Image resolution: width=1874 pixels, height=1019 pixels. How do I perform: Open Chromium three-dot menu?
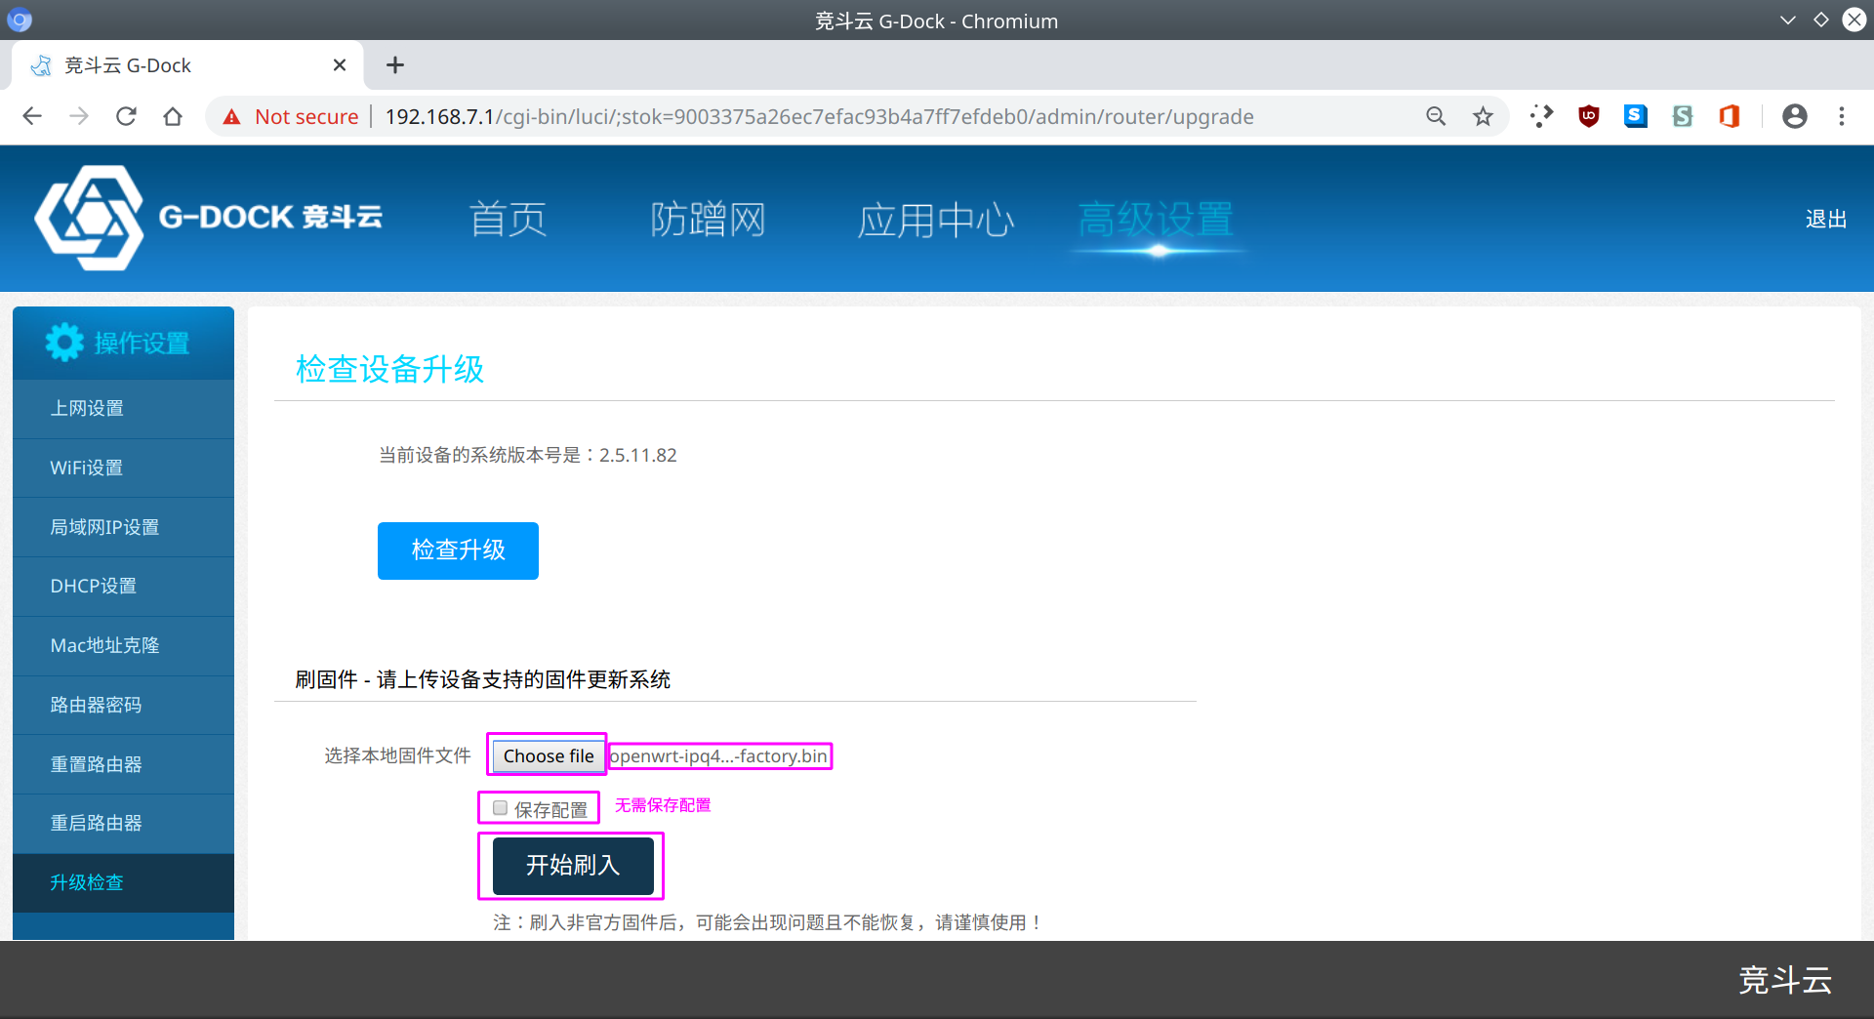(1841, 117)
